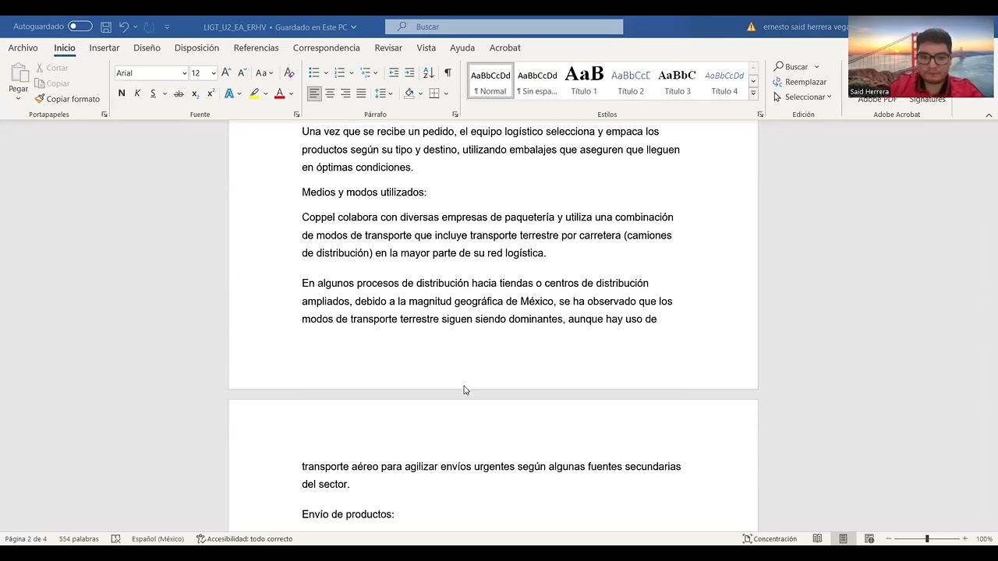Increase font size with the grow icon
The image size is (998, 561).
coord(226,72)
